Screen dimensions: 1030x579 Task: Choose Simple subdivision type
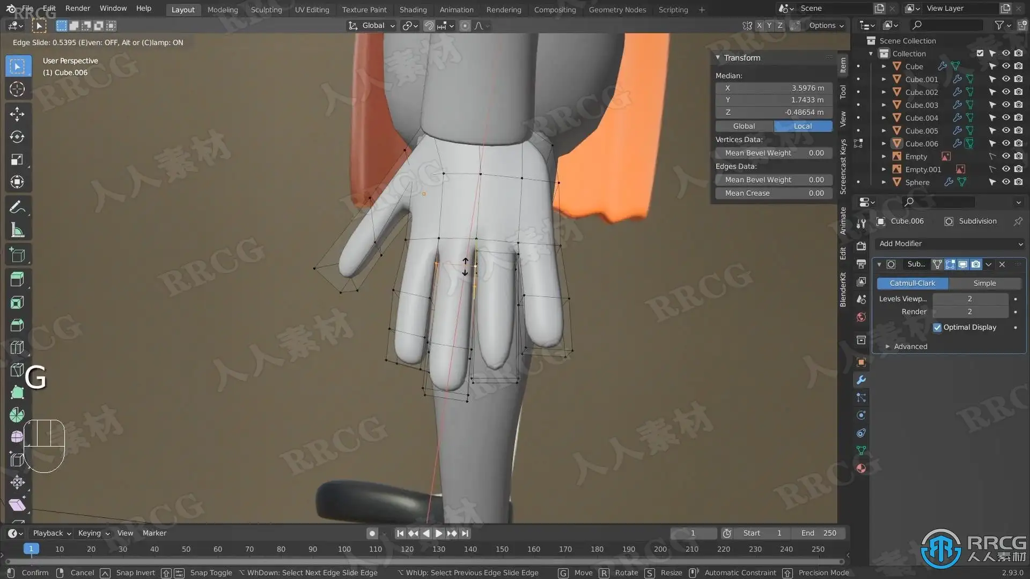coord(984,283)
